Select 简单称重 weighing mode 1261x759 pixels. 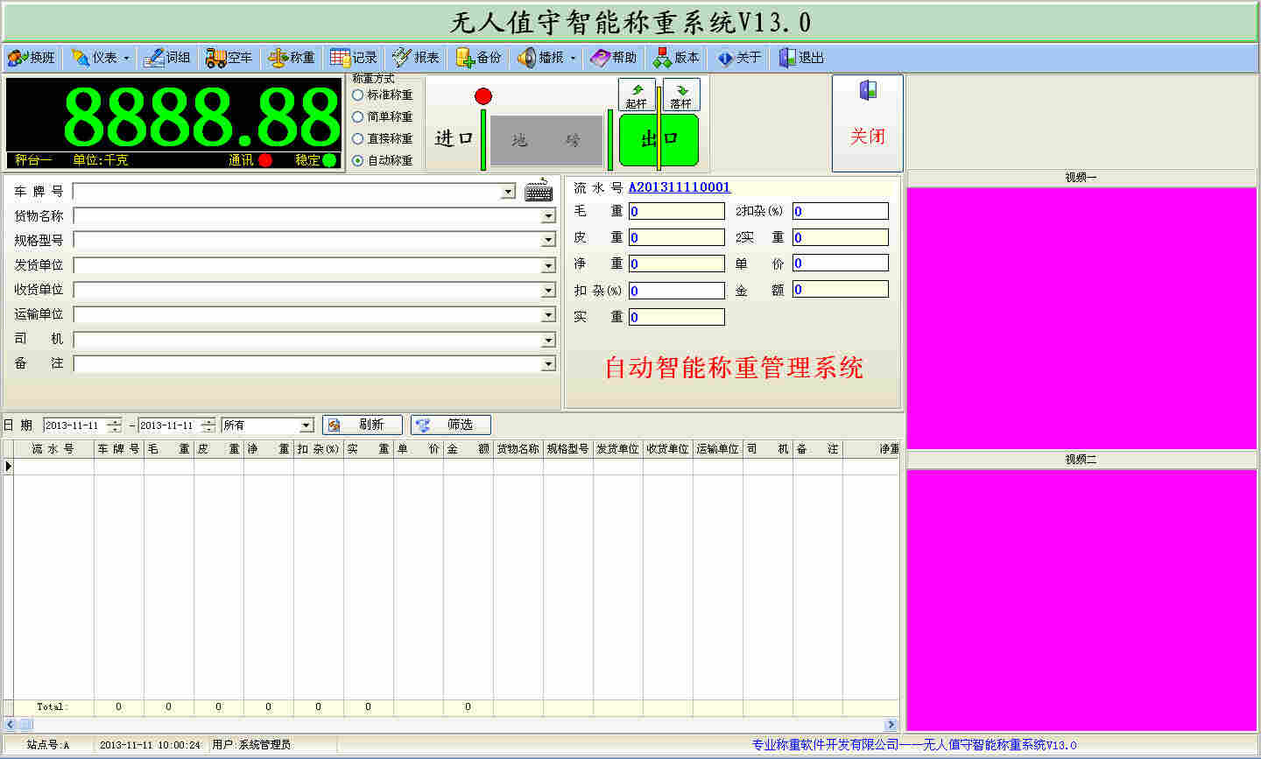click(x=358, y=116)
